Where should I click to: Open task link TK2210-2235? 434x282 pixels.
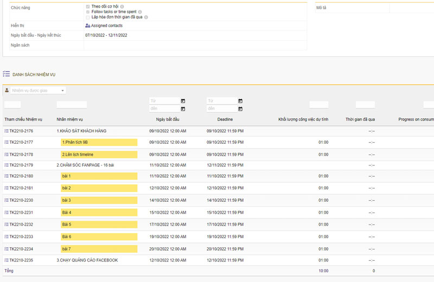(21, 260)
